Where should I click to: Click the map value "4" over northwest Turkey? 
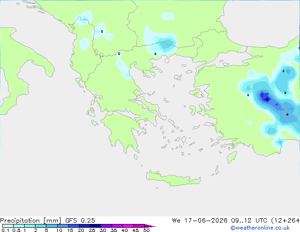tap(283, 71)
